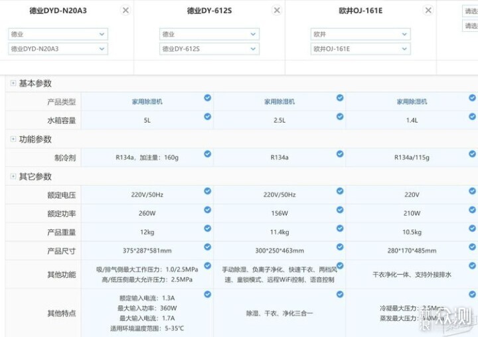Click the 德业DYD-N20A3 column heading

(58, 11)
